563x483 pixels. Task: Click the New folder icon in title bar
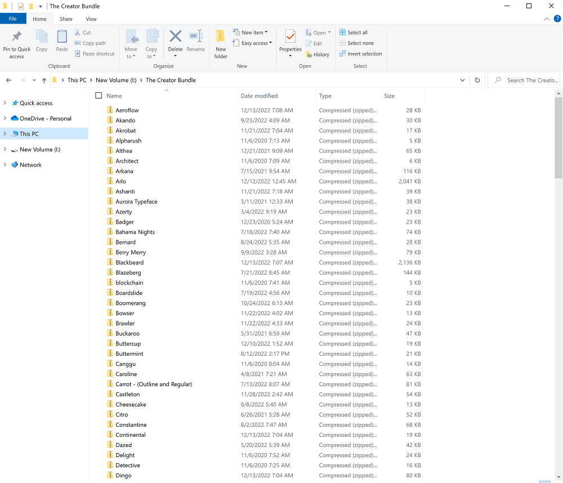(31, 6)
